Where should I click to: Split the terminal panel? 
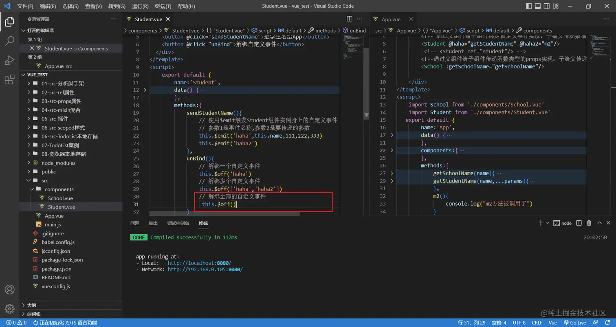(x=579, y=223)
